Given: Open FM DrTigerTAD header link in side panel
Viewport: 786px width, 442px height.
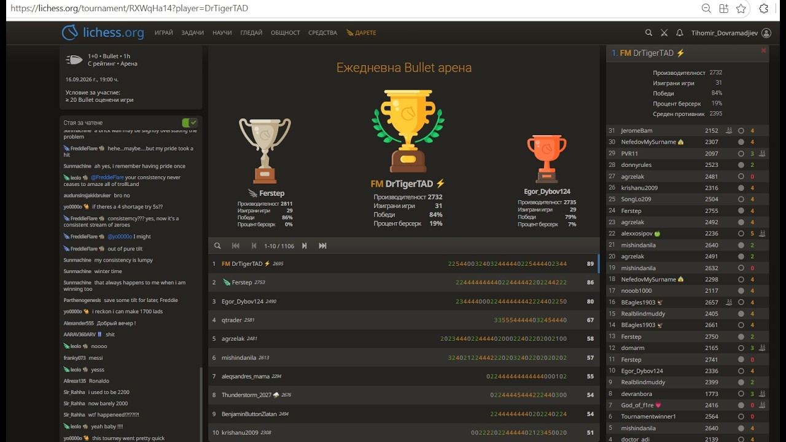Looking at the screenshot, I should (x=652, y=53).
